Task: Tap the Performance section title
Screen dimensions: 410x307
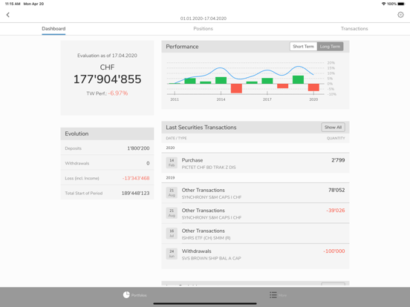Action: pyautogui.click(x=182, y=47)
